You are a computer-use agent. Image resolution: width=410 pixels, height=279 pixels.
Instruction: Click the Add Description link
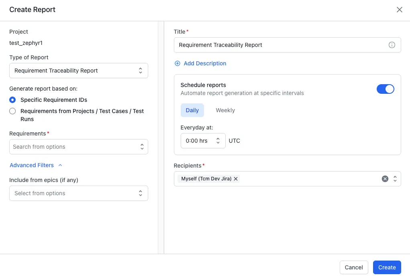pyautogui.click(x=205, y=63)
